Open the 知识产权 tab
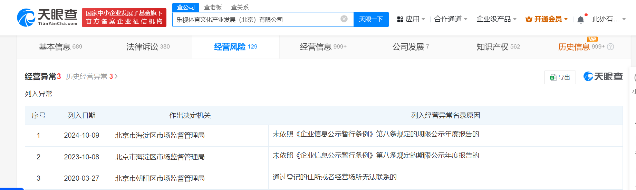636x190 pixels. click(x=498, y=47)
